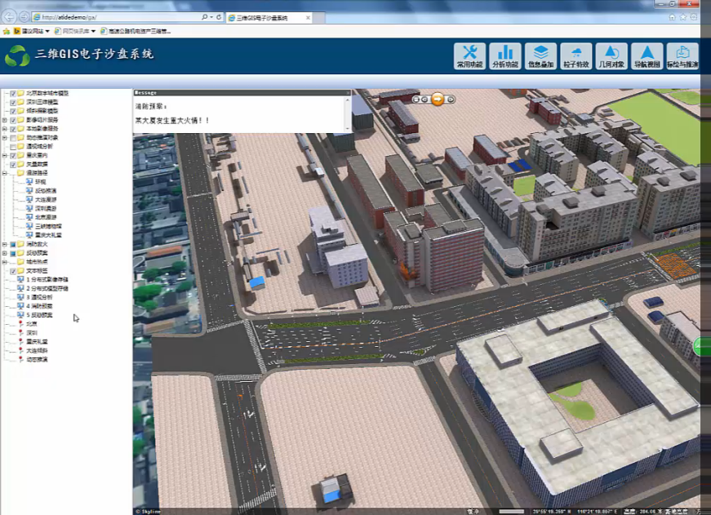Click the 标绘与推演 plotting icon

(682, 55)
